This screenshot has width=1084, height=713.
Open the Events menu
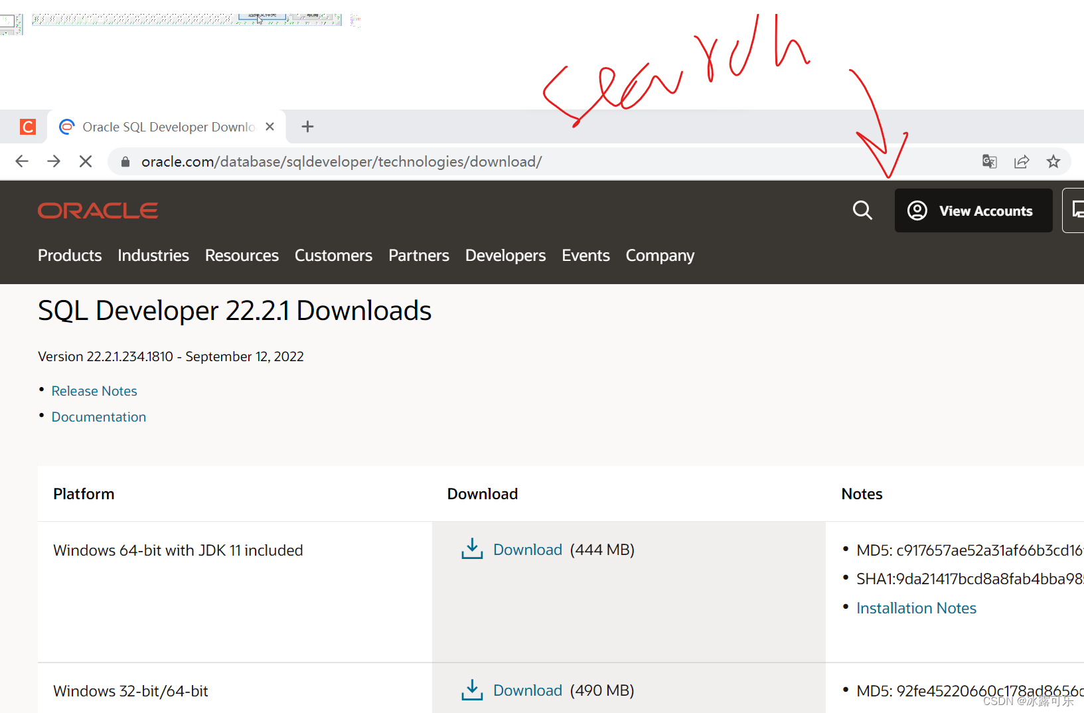(585, 256)
